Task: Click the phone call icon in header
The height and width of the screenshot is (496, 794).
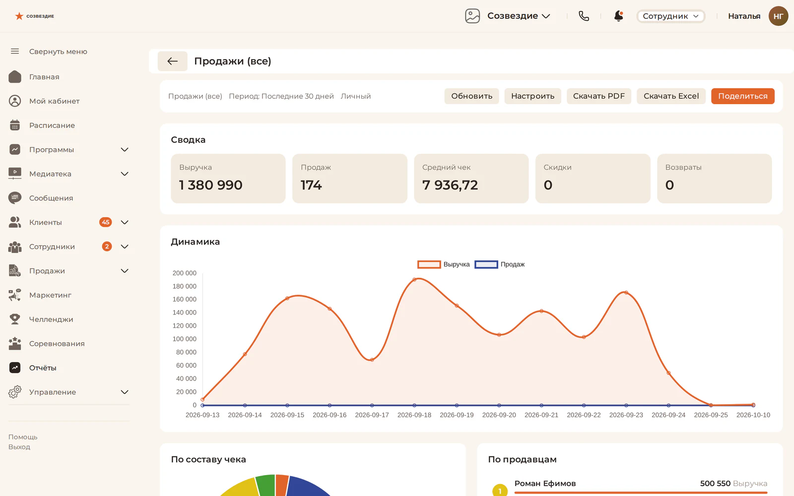Action: click(x=584, y=16)
